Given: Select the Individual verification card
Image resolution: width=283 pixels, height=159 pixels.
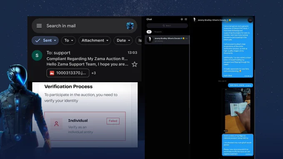Looking at the screenshot, I should (85, 126).
